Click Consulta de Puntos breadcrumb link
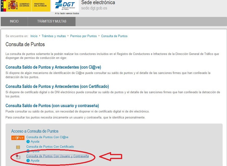Image resolution: width=227 pixels, height=166 pixels. tap(114, 36)
